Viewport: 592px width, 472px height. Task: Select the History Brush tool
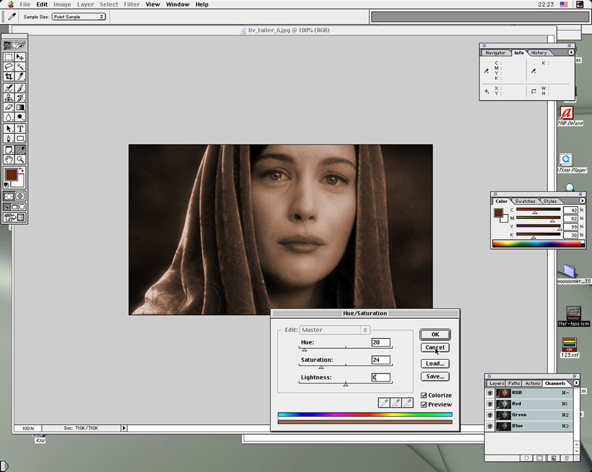[20, 98]
